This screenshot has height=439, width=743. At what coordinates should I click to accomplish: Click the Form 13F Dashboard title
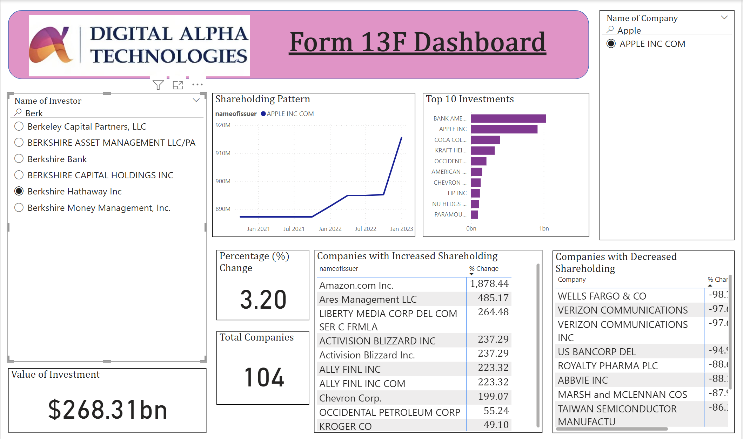pos(417,42)
